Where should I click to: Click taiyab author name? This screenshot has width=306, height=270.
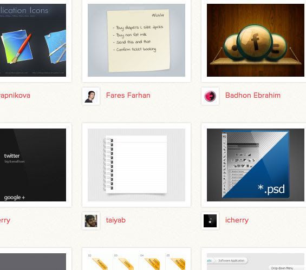[x=116, y=220]
